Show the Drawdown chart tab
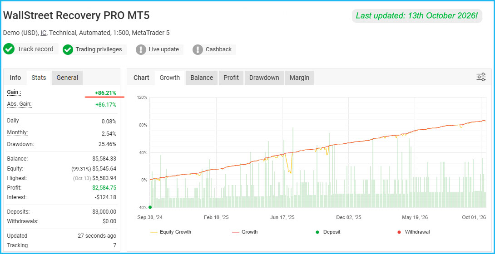495x254 pixels. click(x=264, y=78)
